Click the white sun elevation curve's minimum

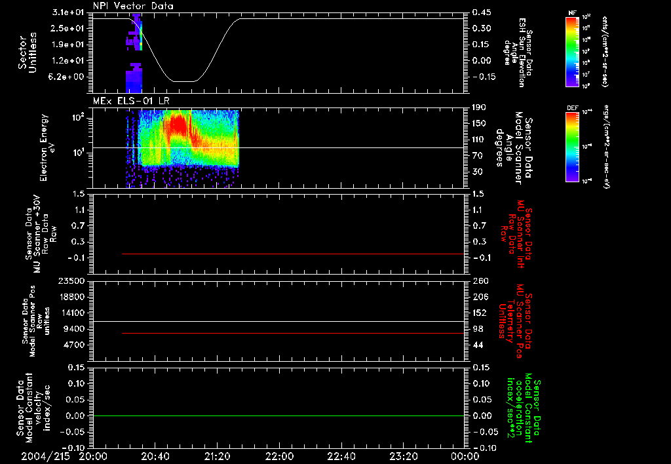click(184, 81)
